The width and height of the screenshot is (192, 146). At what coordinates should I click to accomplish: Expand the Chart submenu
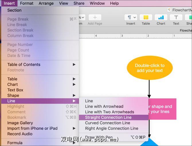(x=40, y=84)
